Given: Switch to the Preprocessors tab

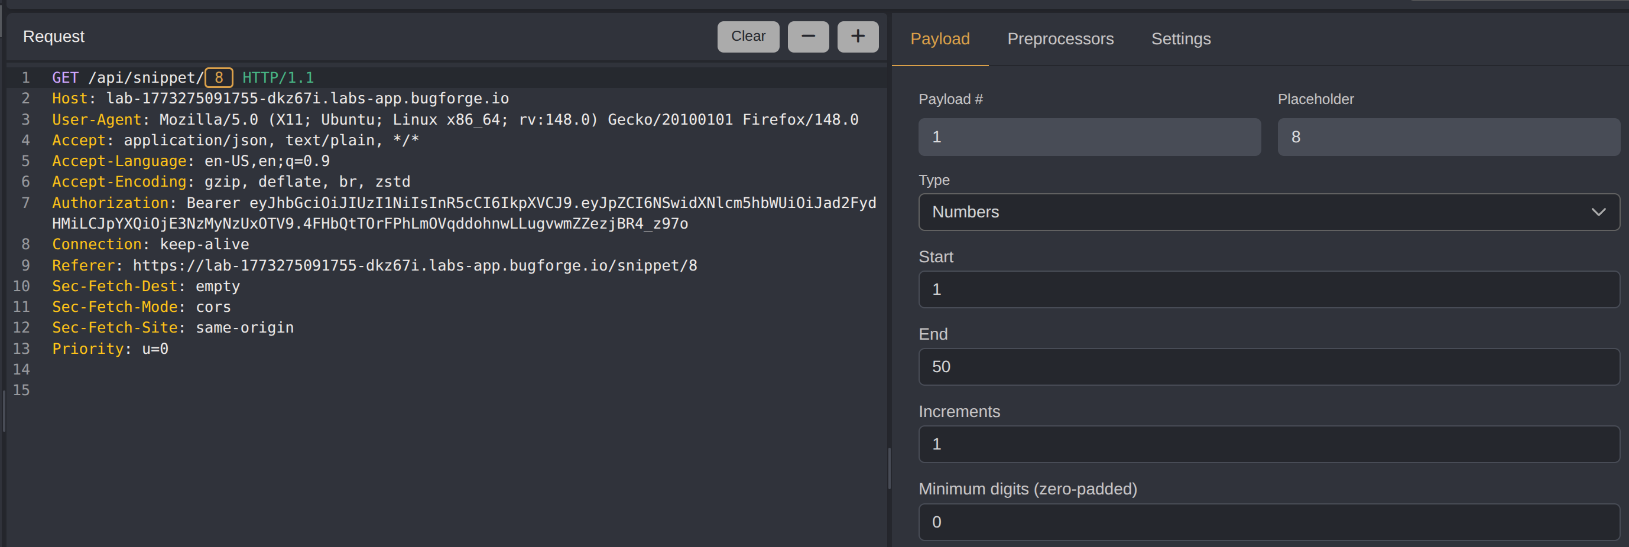Looking at the screenshot, I should (x=1060, y=38).
